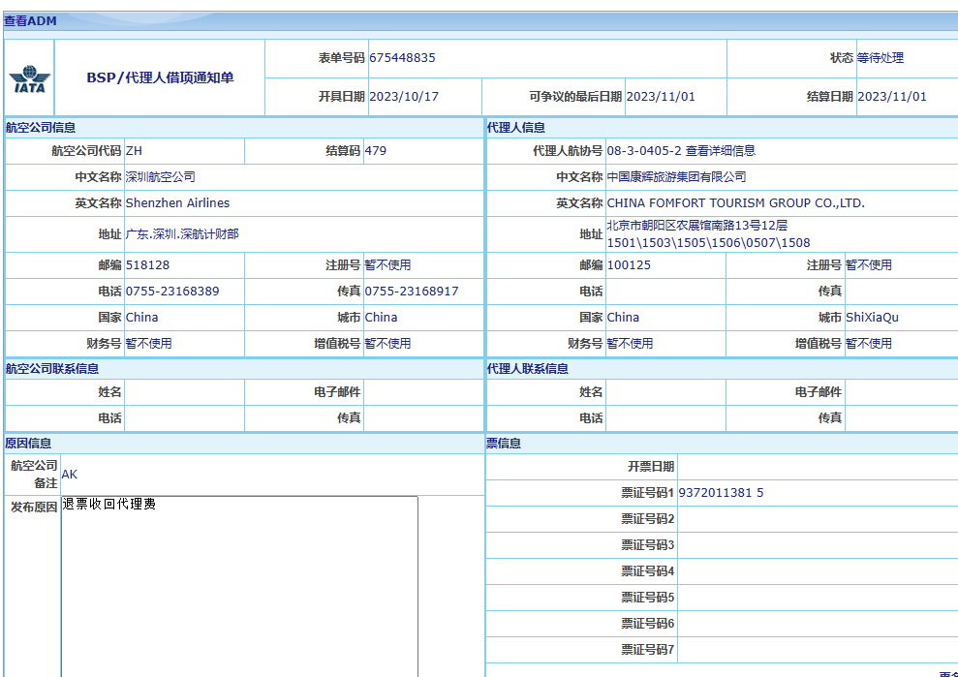Screen dimensions: 958x677
Task: Click the airline fax number 0755-23168917
Action: click(412, 292)
